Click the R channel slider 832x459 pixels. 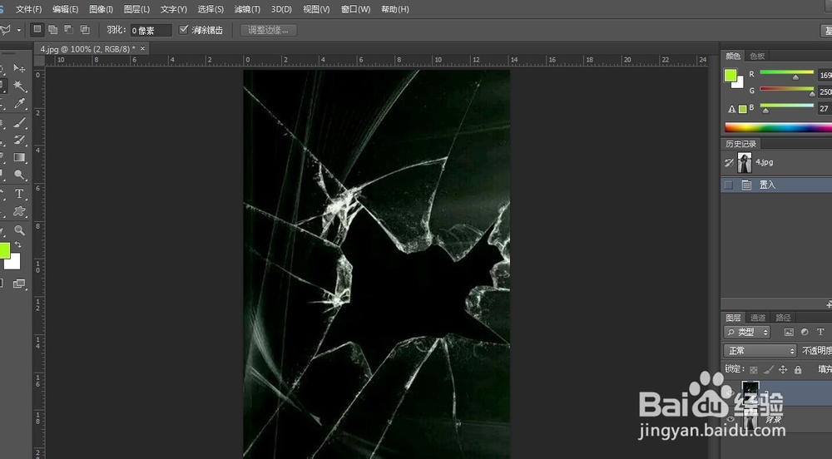[786, 72]
